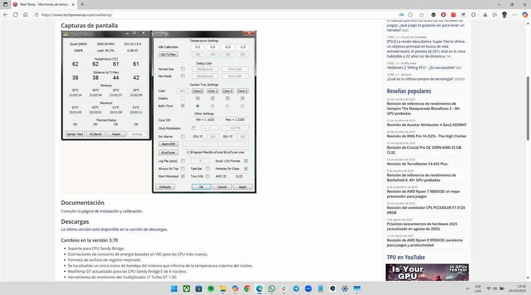Enlarge the Real Temp settings screenshot image
This screenshot has height=295, width=531.
coord(159,112)
